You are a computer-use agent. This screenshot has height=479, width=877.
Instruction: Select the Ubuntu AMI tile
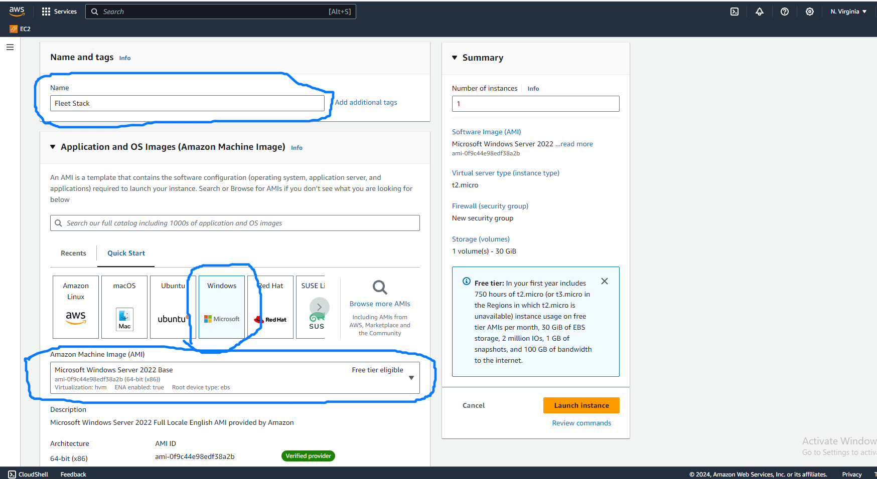(173, 307)
